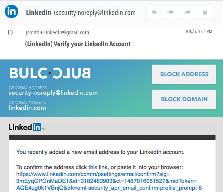Click the Bulc Club logo
The width and height of the screenshot is (223, 192).
tap(50, 73)
